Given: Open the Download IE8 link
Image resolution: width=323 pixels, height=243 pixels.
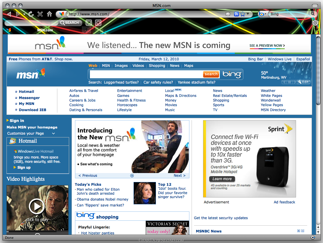Looking at the screenshot, I should (x=33, y=110).
